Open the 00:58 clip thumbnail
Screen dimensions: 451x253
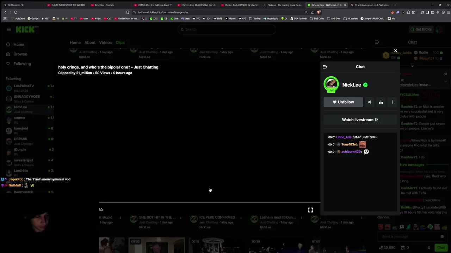[x=278, y=245]
